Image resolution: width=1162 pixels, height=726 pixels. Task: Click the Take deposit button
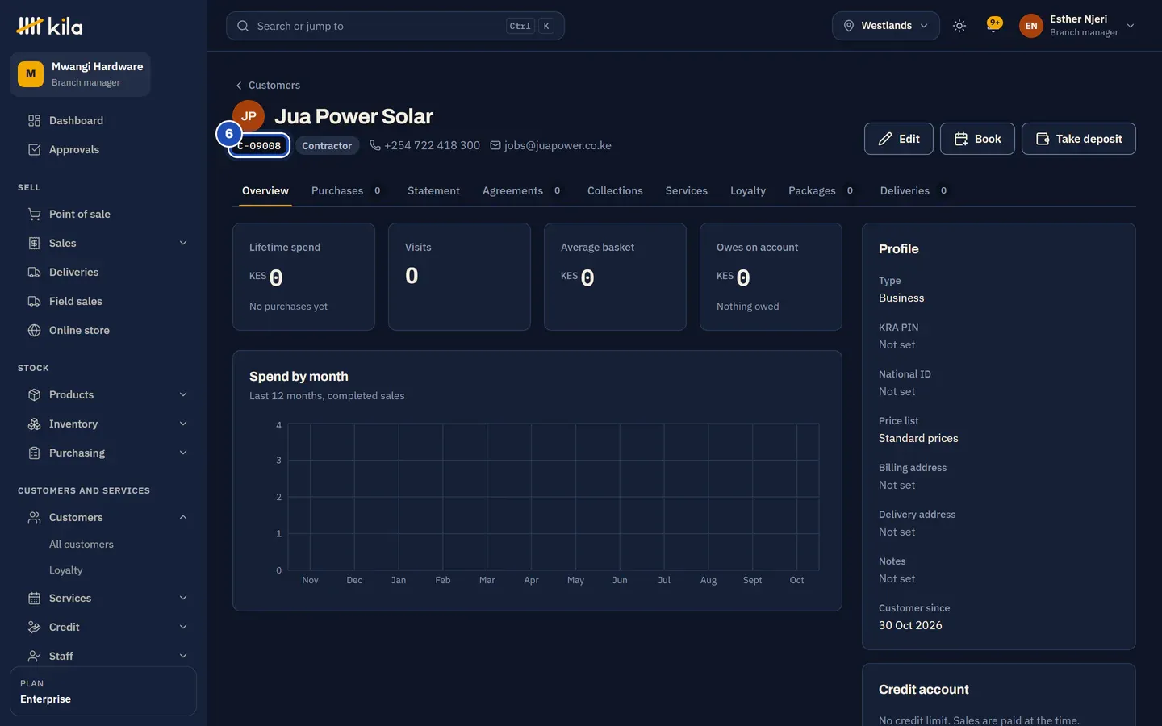click(x=1079, y=139)
